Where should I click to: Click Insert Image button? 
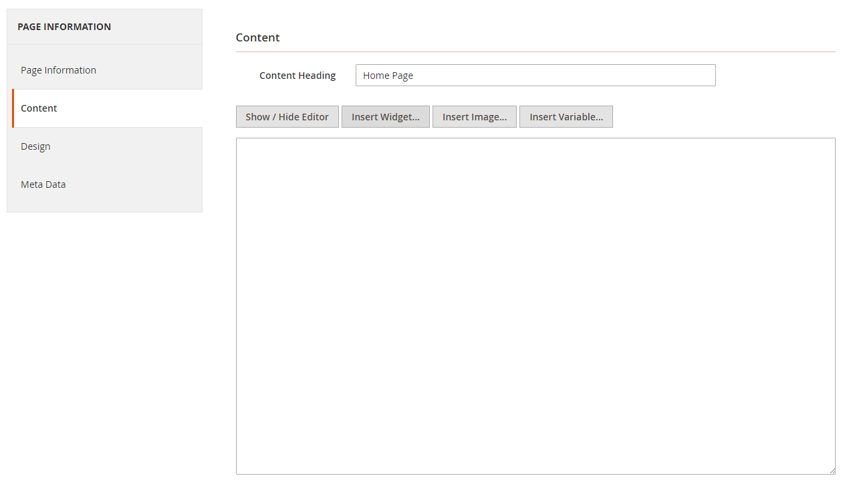coord(475,116)
